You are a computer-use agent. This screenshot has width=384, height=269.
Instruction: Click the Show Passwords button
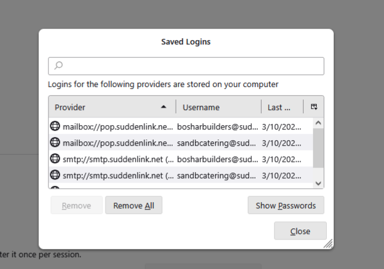tap(285, 205)
